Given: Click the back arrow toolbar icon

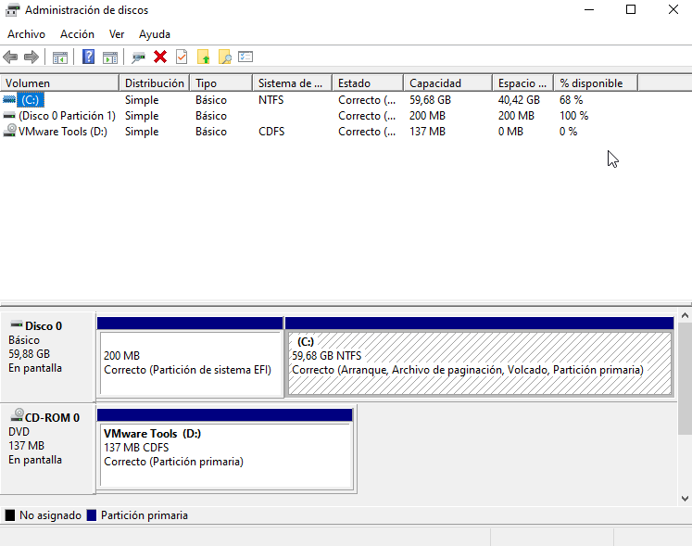Looking at the screenshot, I should click(11, 57).
